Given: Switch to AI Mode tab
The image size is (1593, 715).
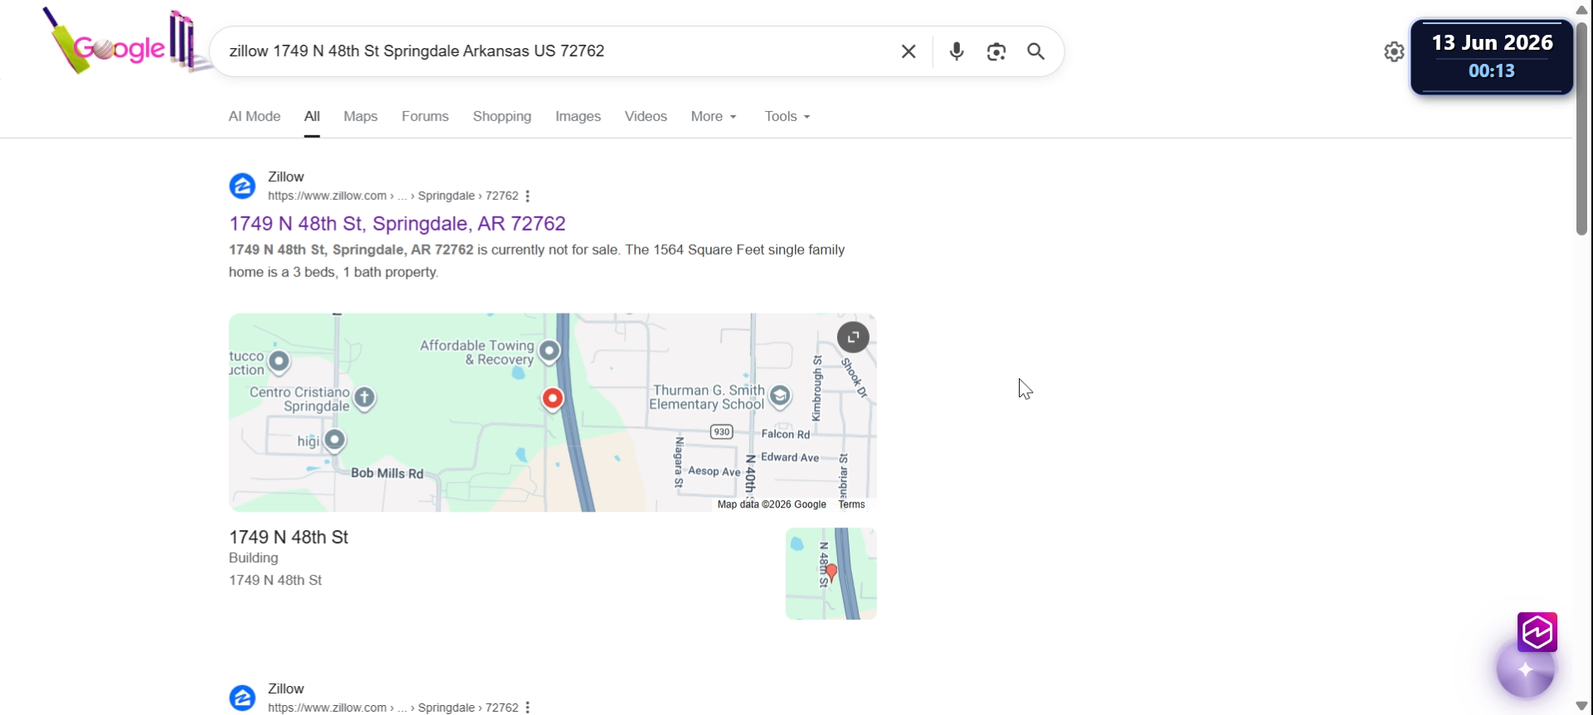Looking at the screenshot, I should [255, 116].
